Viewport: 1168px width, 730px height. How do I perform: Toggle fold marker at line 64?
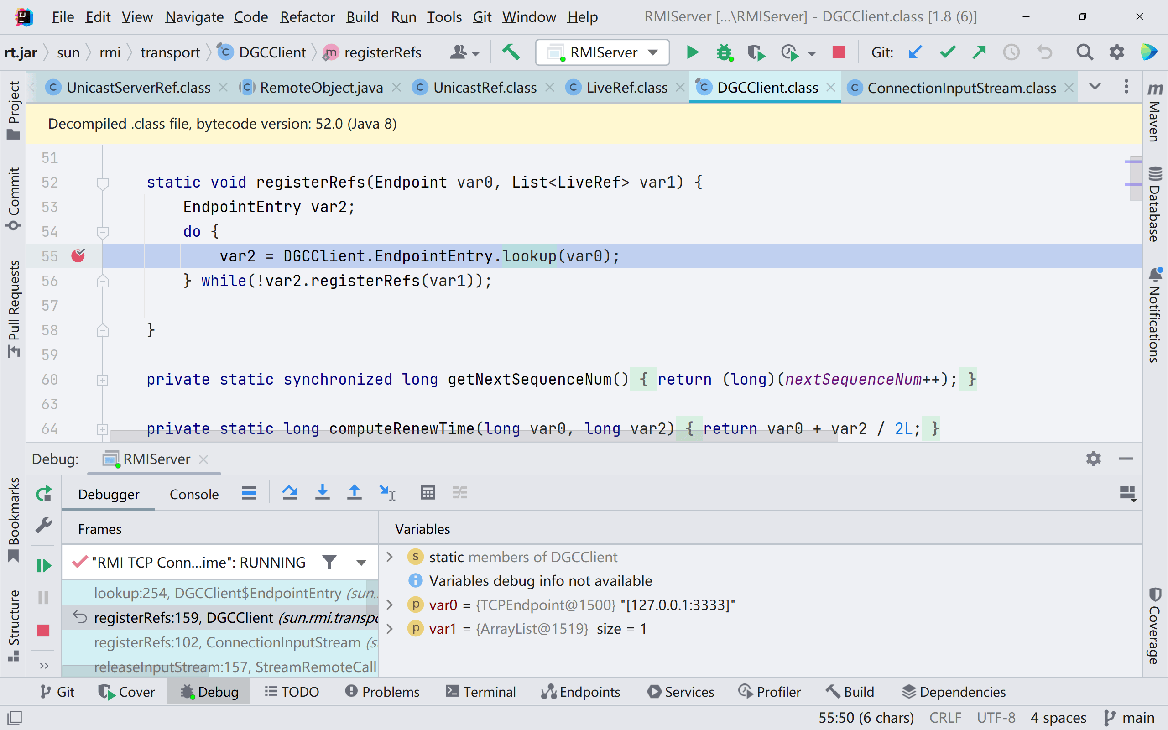point(102,429)
